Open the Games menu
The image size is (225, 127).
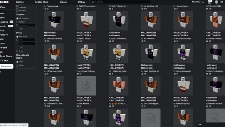(x=20, y=2)
